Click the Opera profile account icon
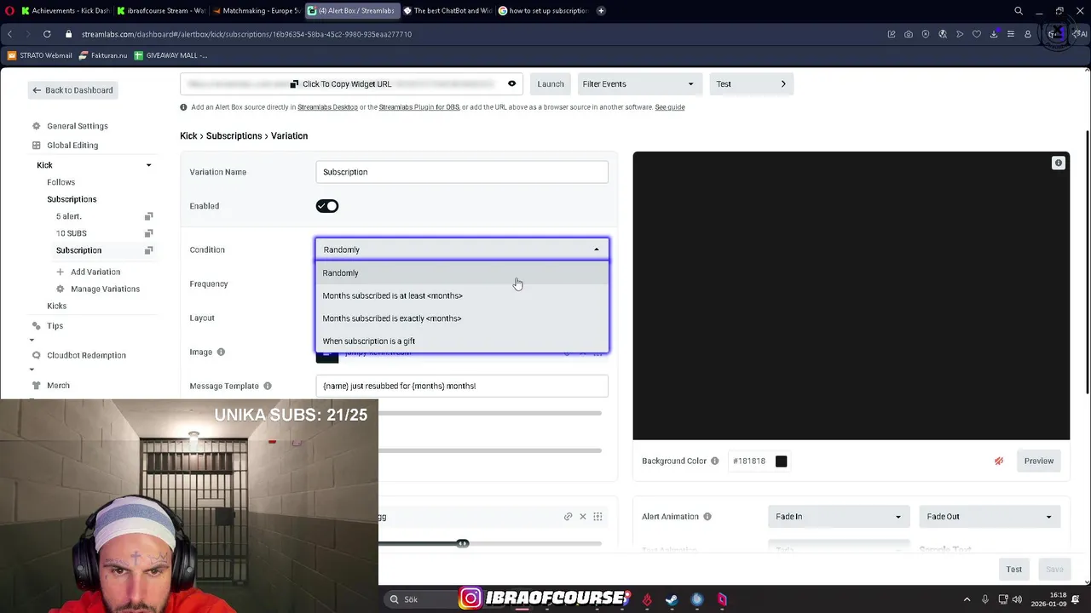 (x=1028, y=34)
